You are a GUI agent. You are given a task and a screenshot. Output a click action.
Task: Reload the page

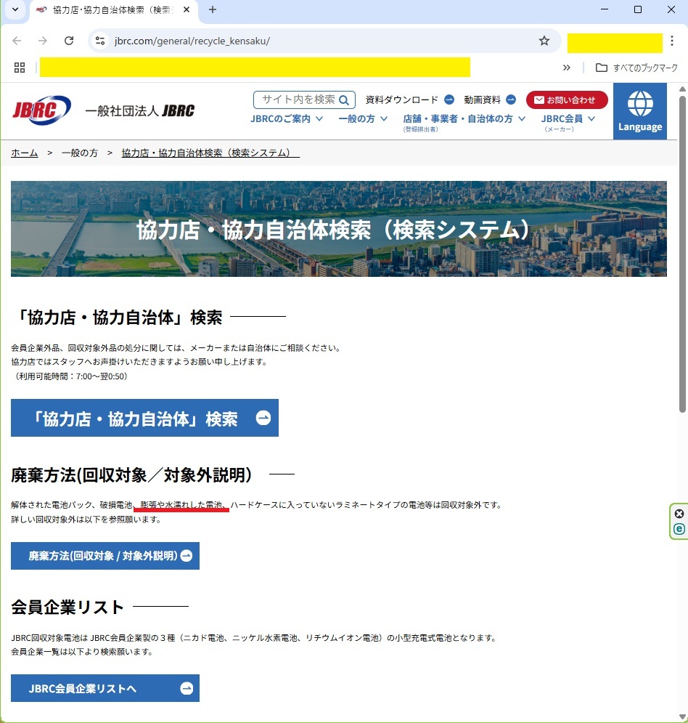pyautogui.click(x=69, y=41)
